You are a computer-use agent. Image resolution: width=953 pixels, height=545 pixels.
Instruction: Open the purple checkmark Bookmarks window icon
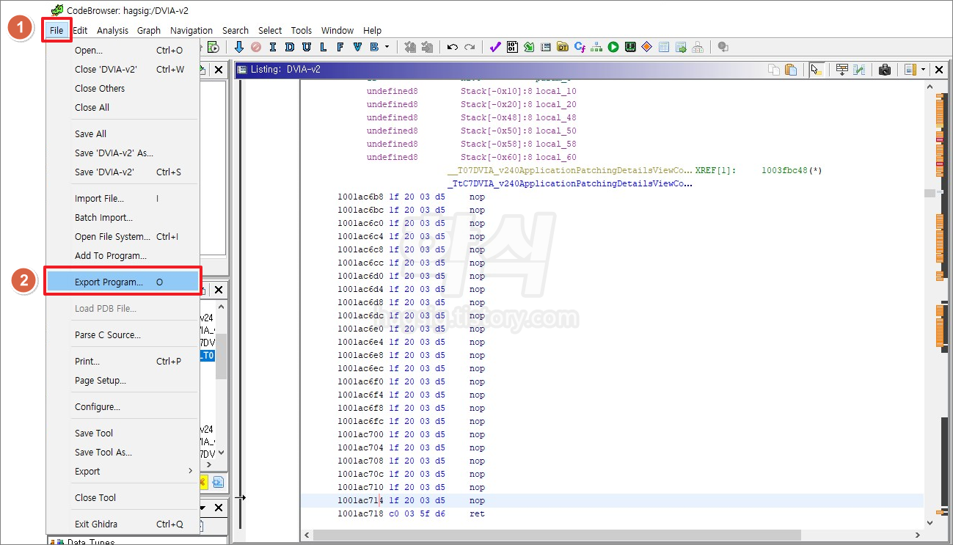pyautogui.click(x=495, y=47)
